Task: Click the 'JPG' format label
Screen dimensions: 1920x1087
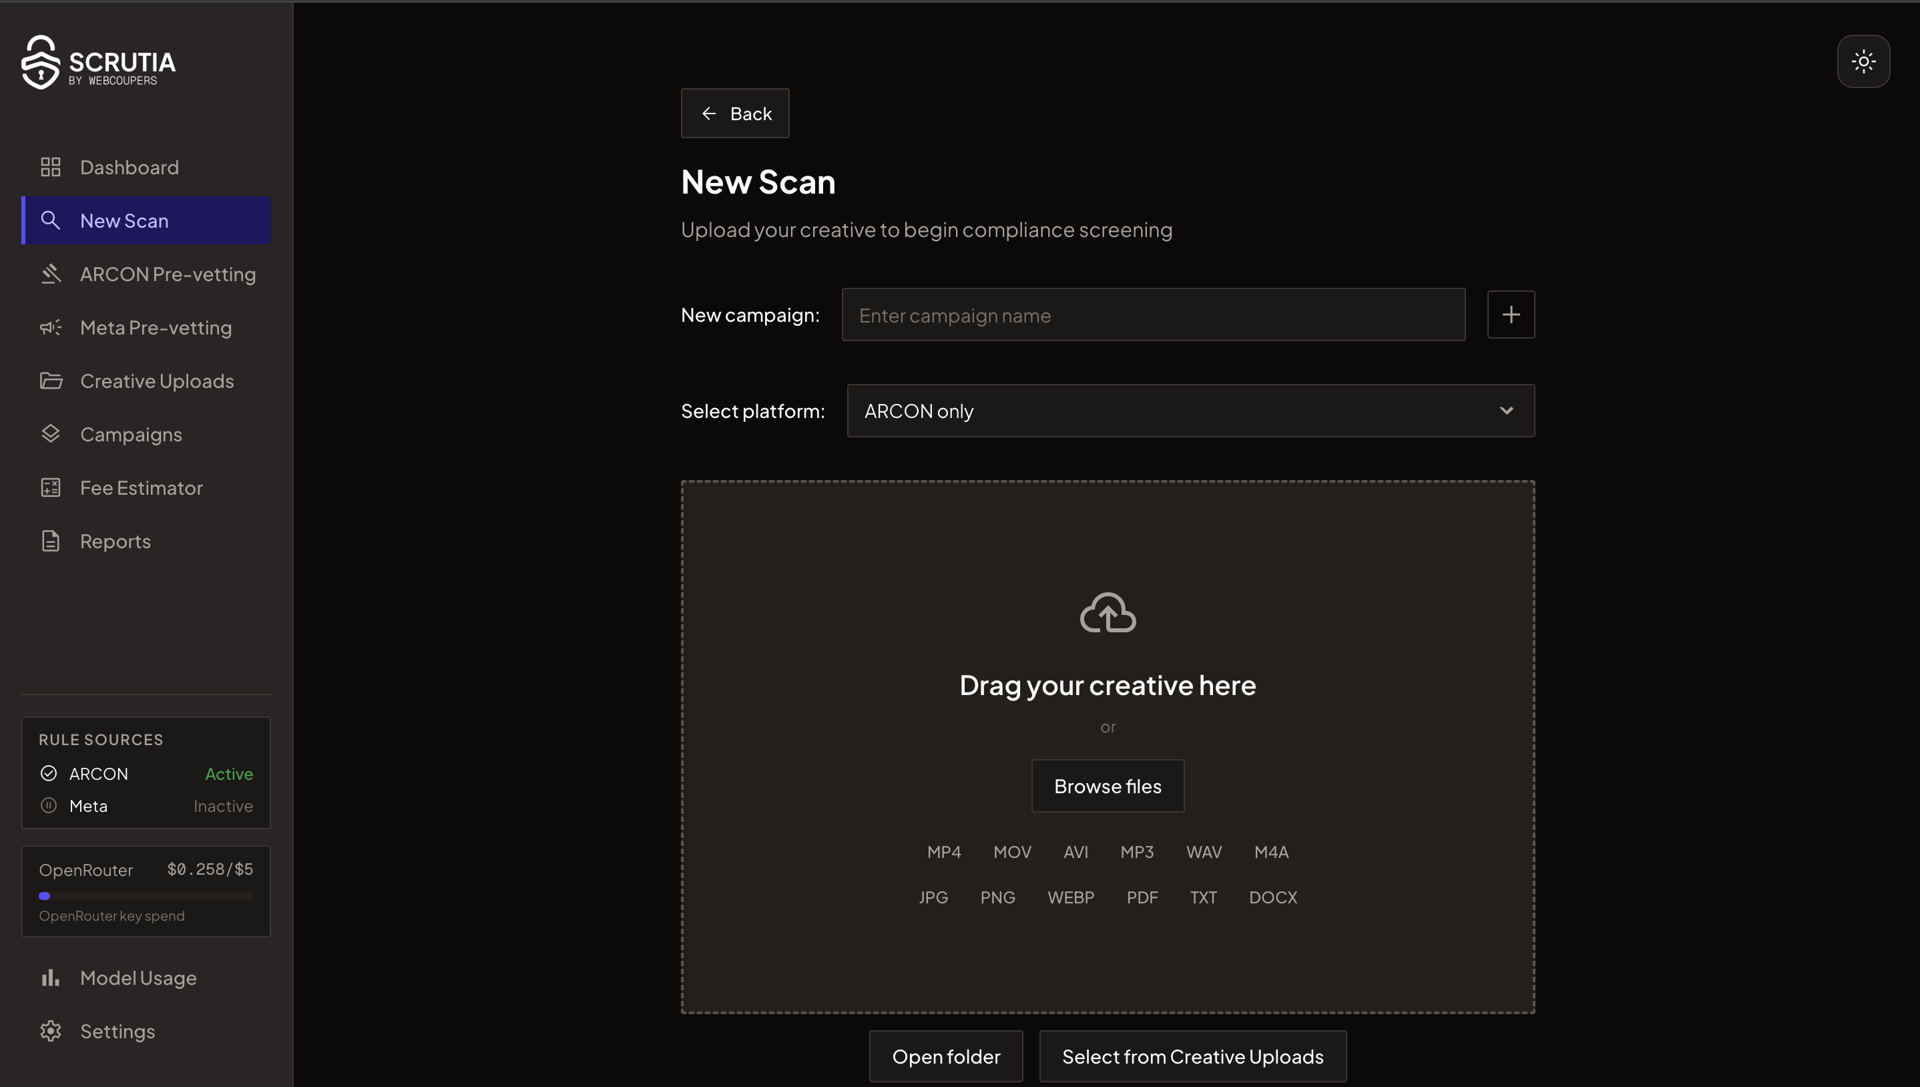Action: click(933, 897)
